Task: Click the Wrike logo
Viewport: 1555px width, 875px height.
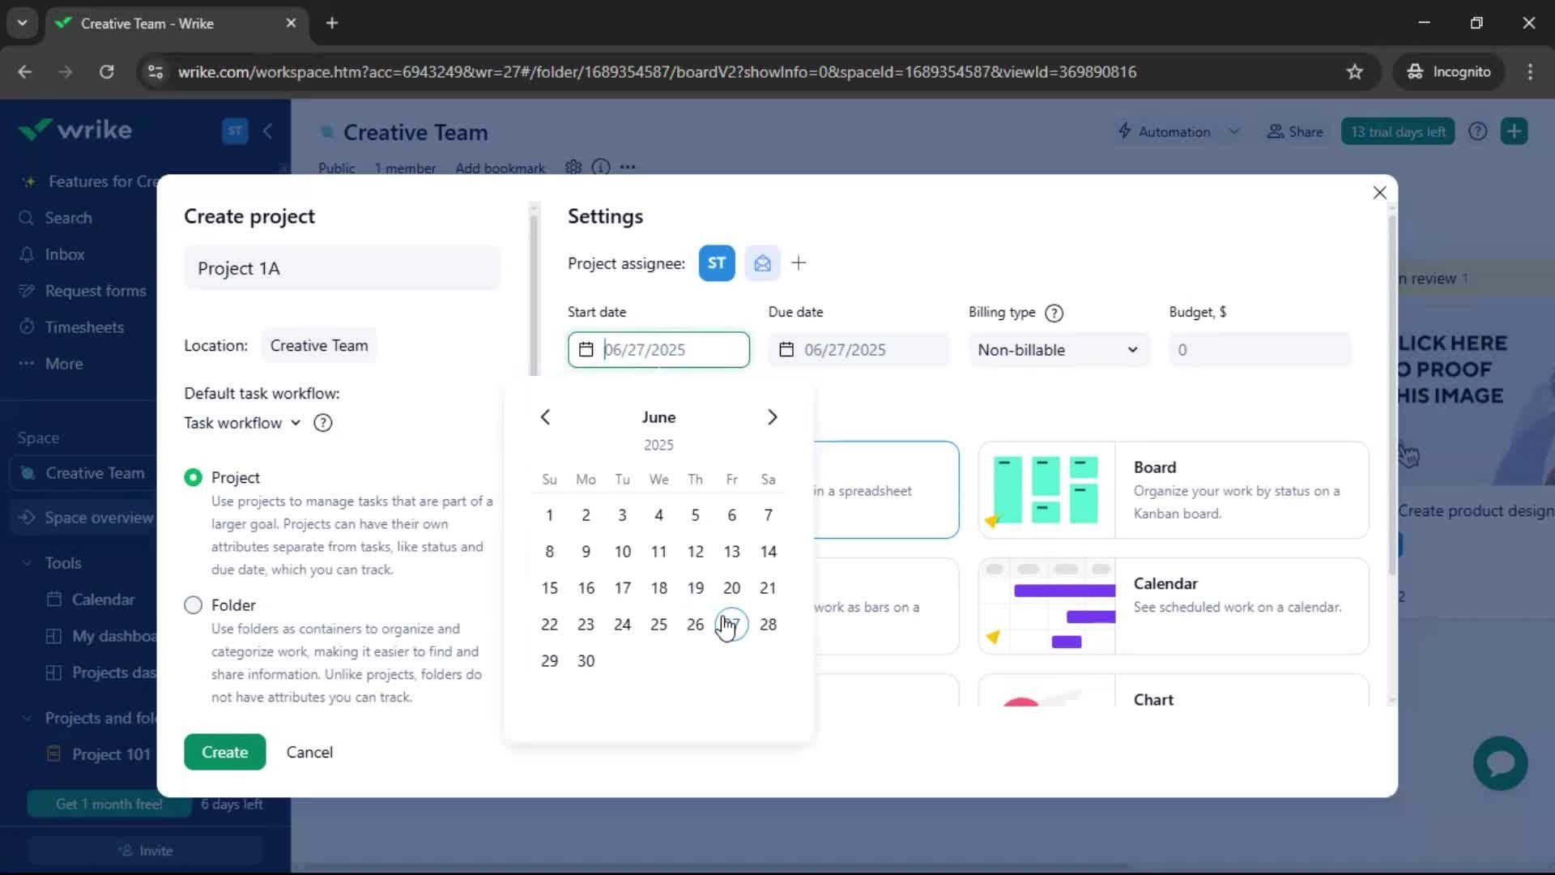Action: [x=75, y=130]
